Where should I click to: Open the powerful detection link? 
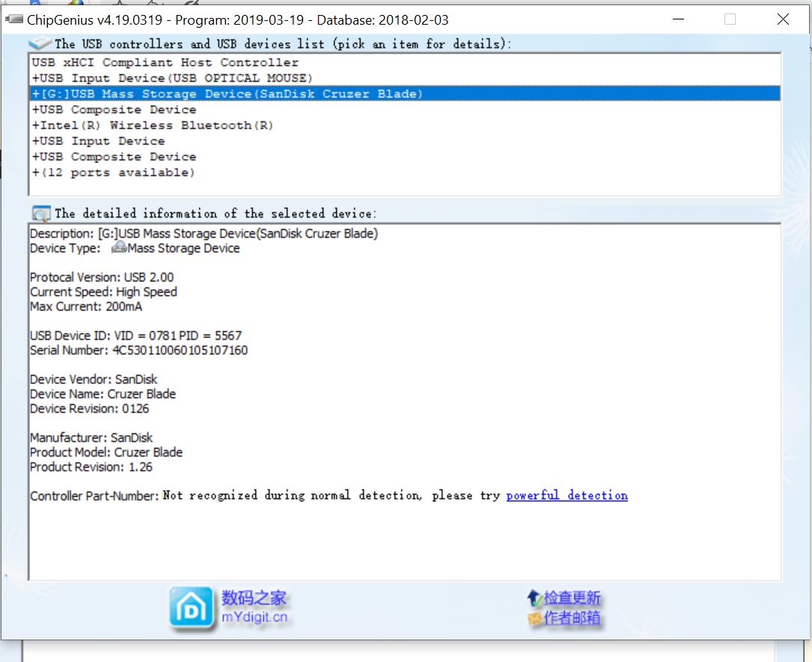pyautogui.click(x=567, y=495)
